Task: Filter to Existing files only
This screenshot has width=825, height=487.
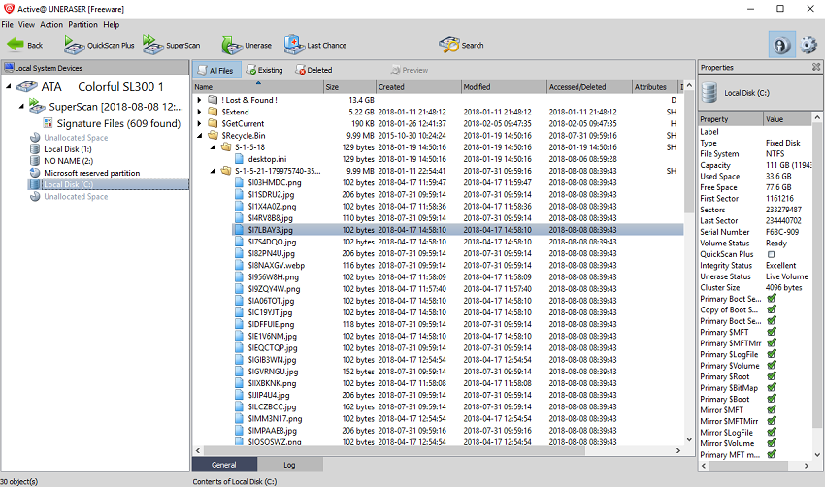Action: click(x=265, y=70)
